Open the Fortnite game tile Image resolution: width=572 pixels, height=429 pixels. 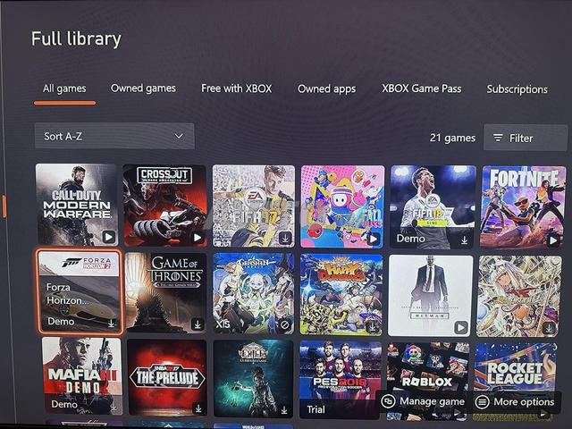[524, 207]
